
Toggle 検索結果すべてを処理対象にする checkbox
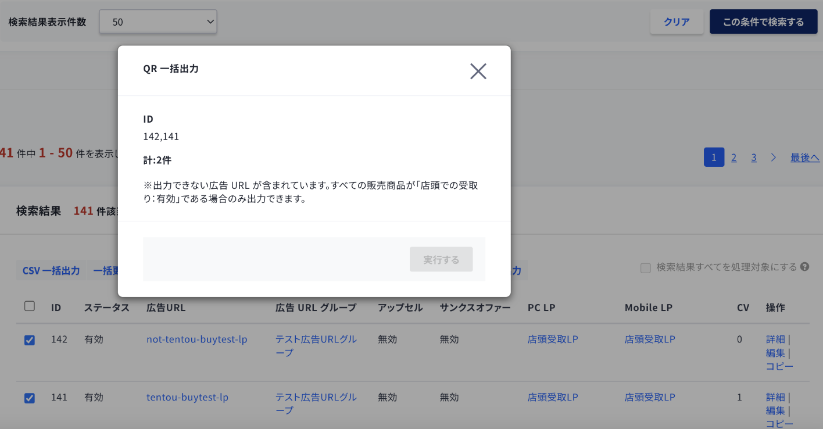click(x=645, y=267)
